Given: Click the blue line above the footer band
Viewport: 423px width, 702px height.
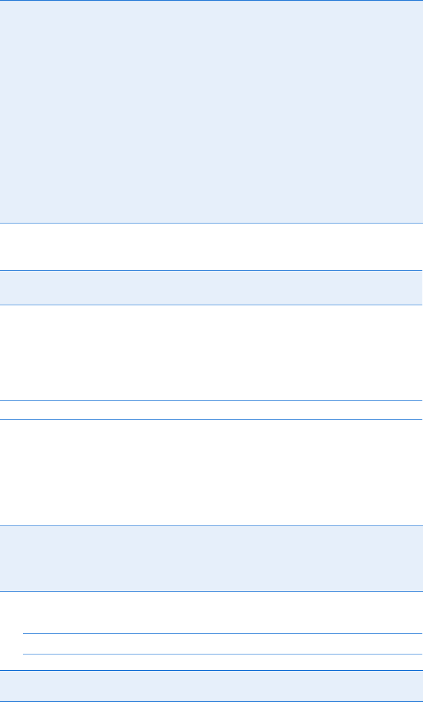Looking at the screenshot, I should 211,670.
